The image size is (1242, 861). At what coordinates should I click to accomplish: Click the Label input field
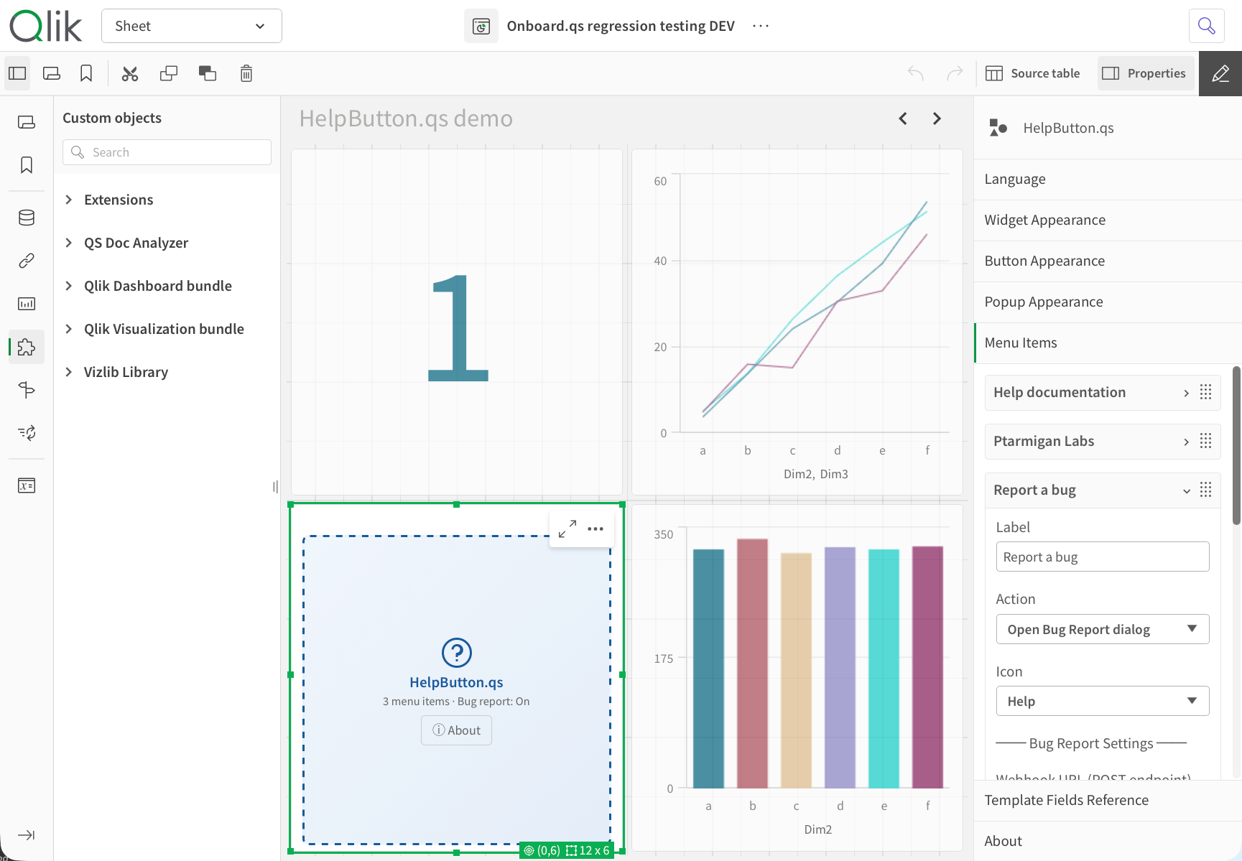click(1102, 557)
